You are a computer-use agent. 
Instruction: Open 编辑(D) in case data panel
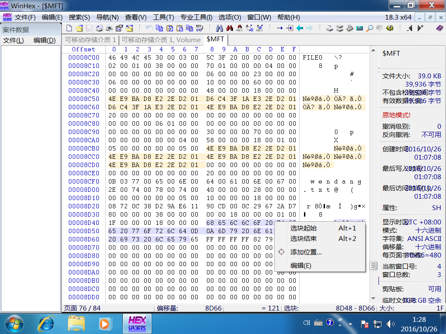[x=44, y=40]
